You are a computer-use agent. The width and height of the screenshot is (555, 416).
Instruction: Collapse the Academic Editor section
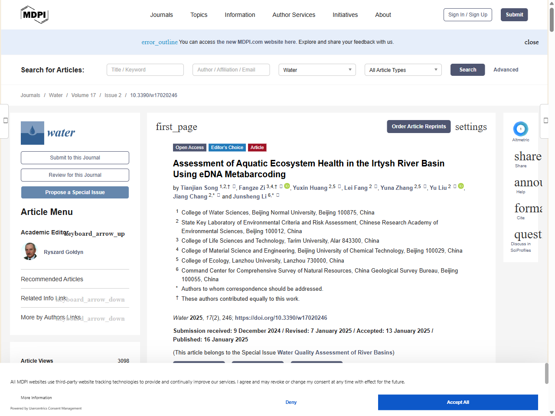[94, 234]
